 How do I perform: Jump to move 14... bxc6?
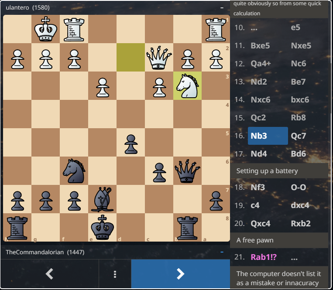[x=300, y=100]
